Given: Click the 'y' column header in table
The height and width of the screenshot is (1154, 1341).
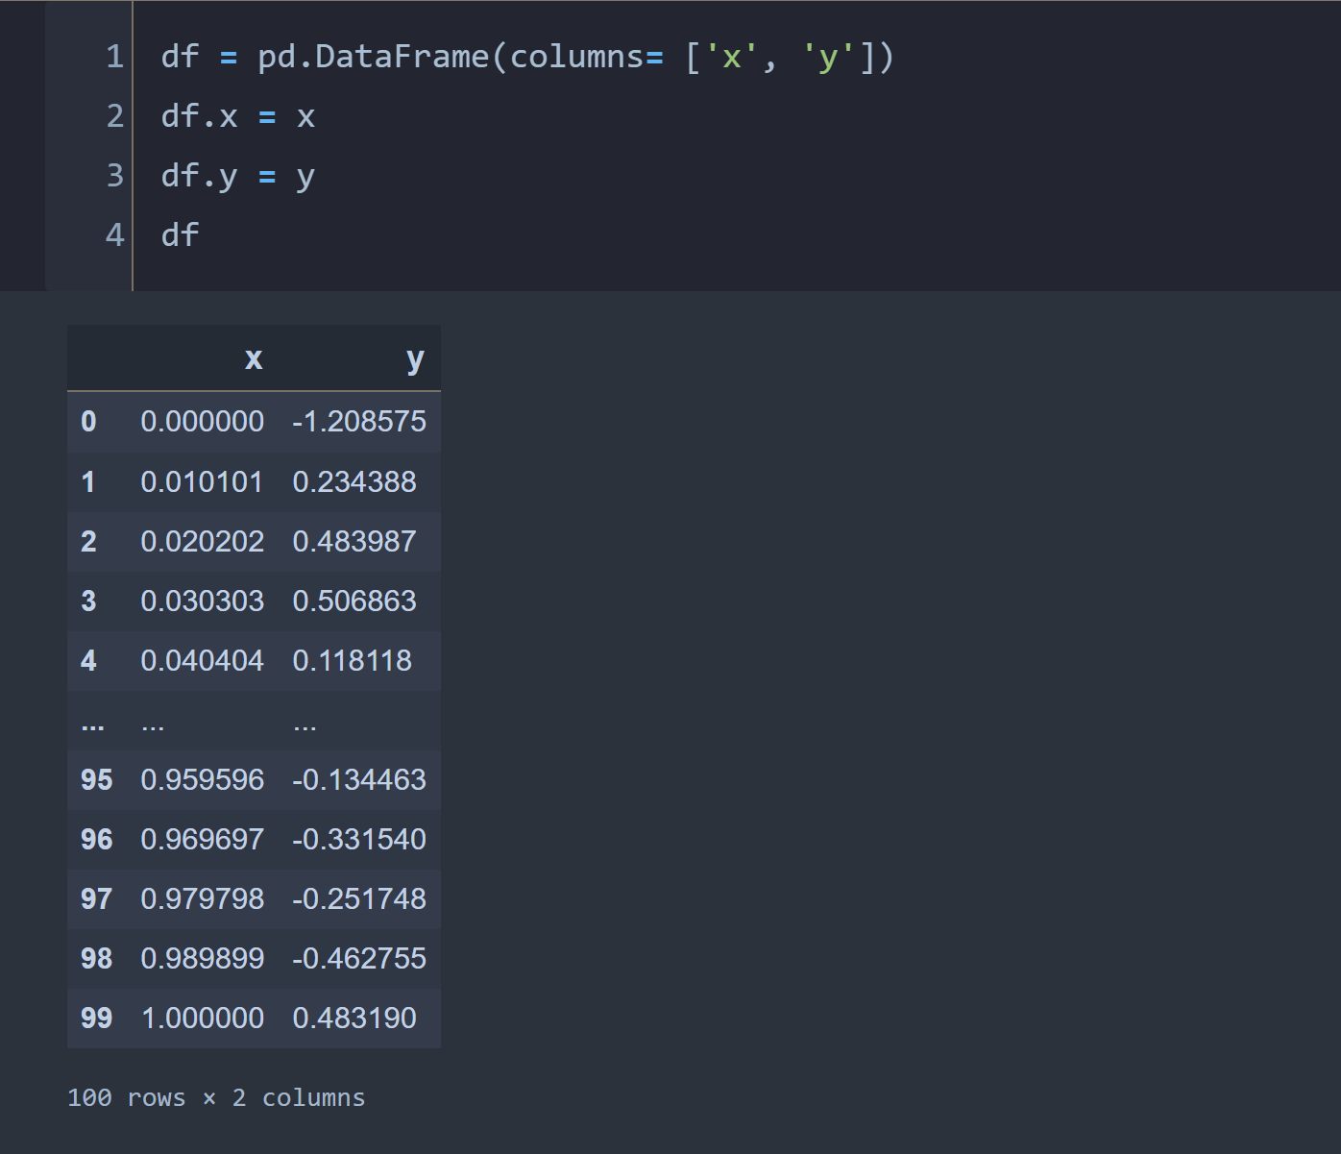Looking at the screenshot, I should coord(414,359).
